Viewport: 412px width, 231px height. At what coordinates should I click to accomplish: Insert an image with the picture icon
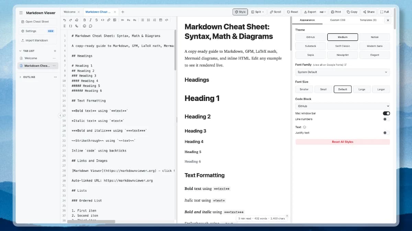pos(115,20)
